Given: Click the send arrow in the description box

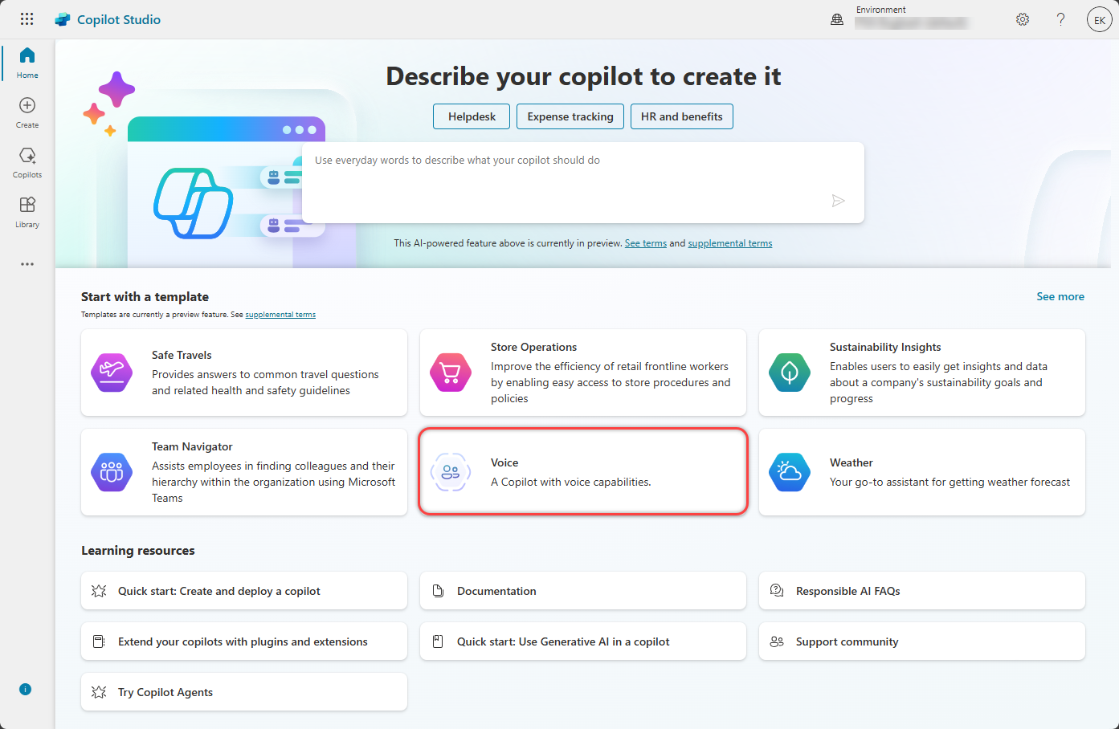Looking at the screenshot, I should [838, 201].
